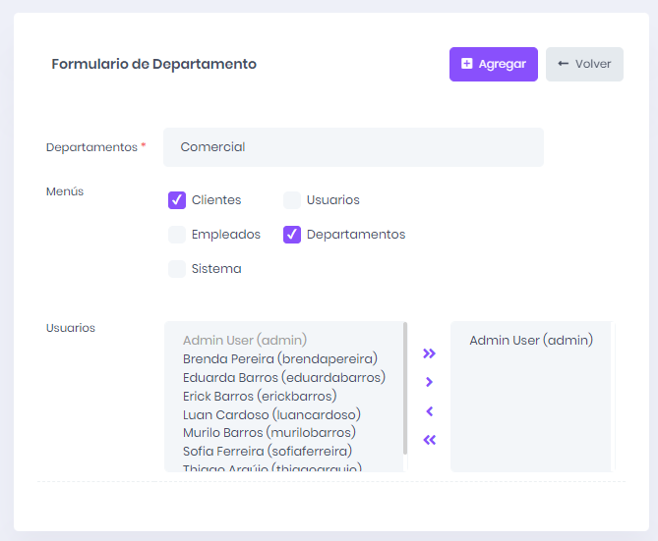This screenshot has height=541, width=658.
Task: Choose Luan Cardoso from available users
Action: click(270, 414)
